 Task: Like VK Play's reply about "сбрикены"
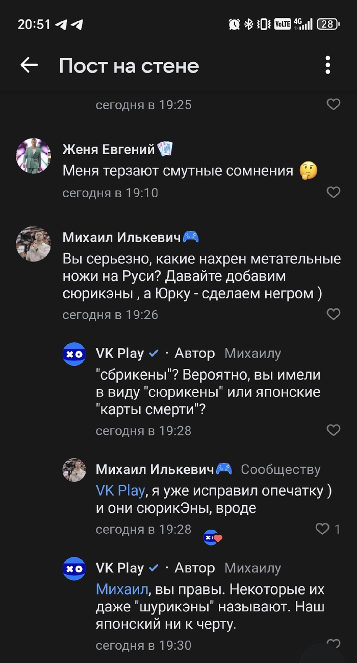tap(333, 430)
